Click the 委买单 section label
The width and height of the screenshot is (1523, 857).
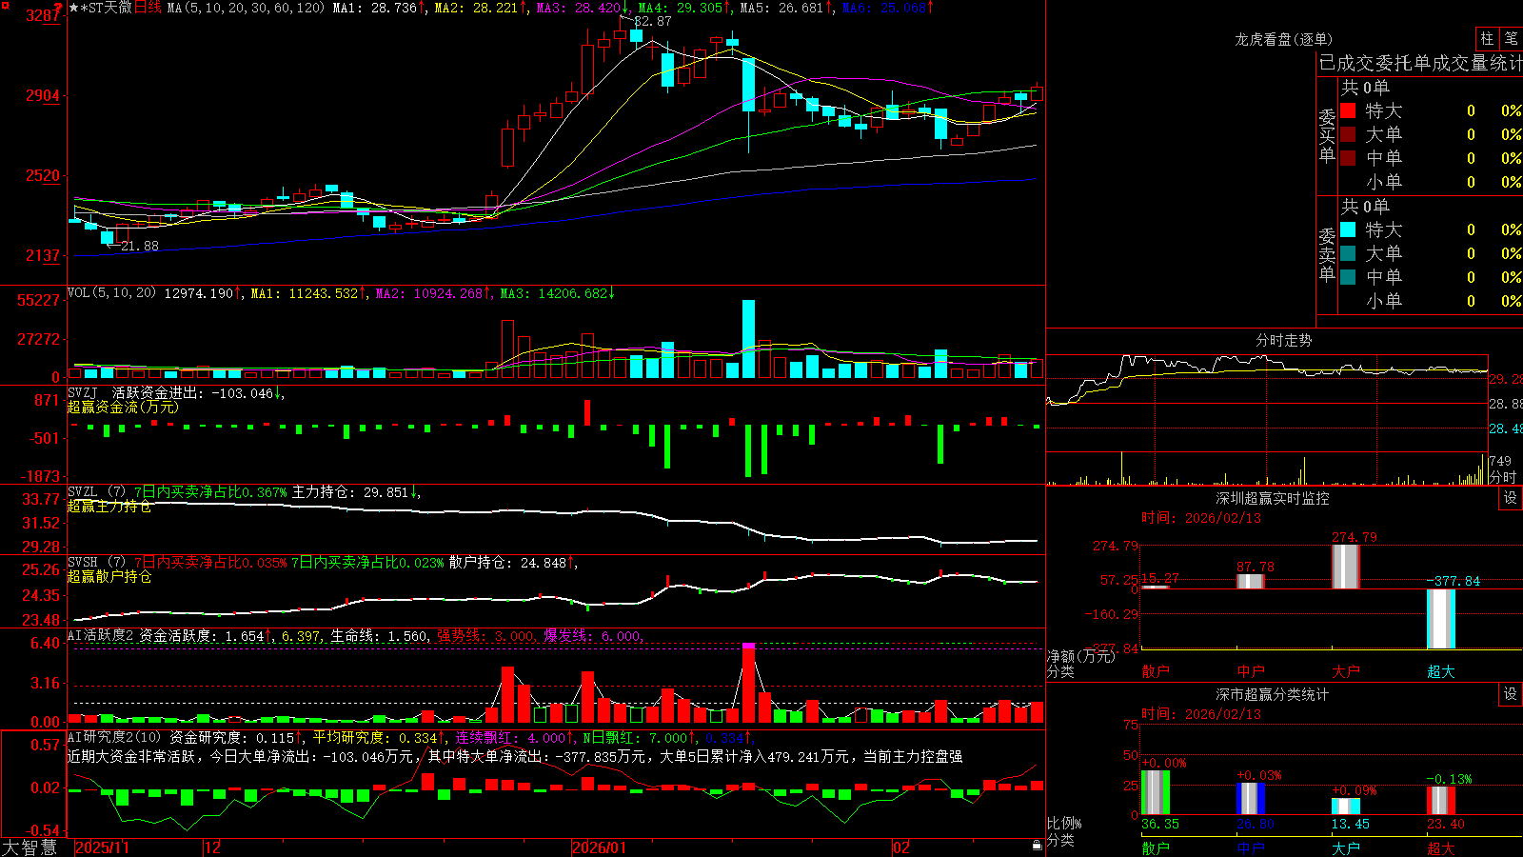(1328, 135)
